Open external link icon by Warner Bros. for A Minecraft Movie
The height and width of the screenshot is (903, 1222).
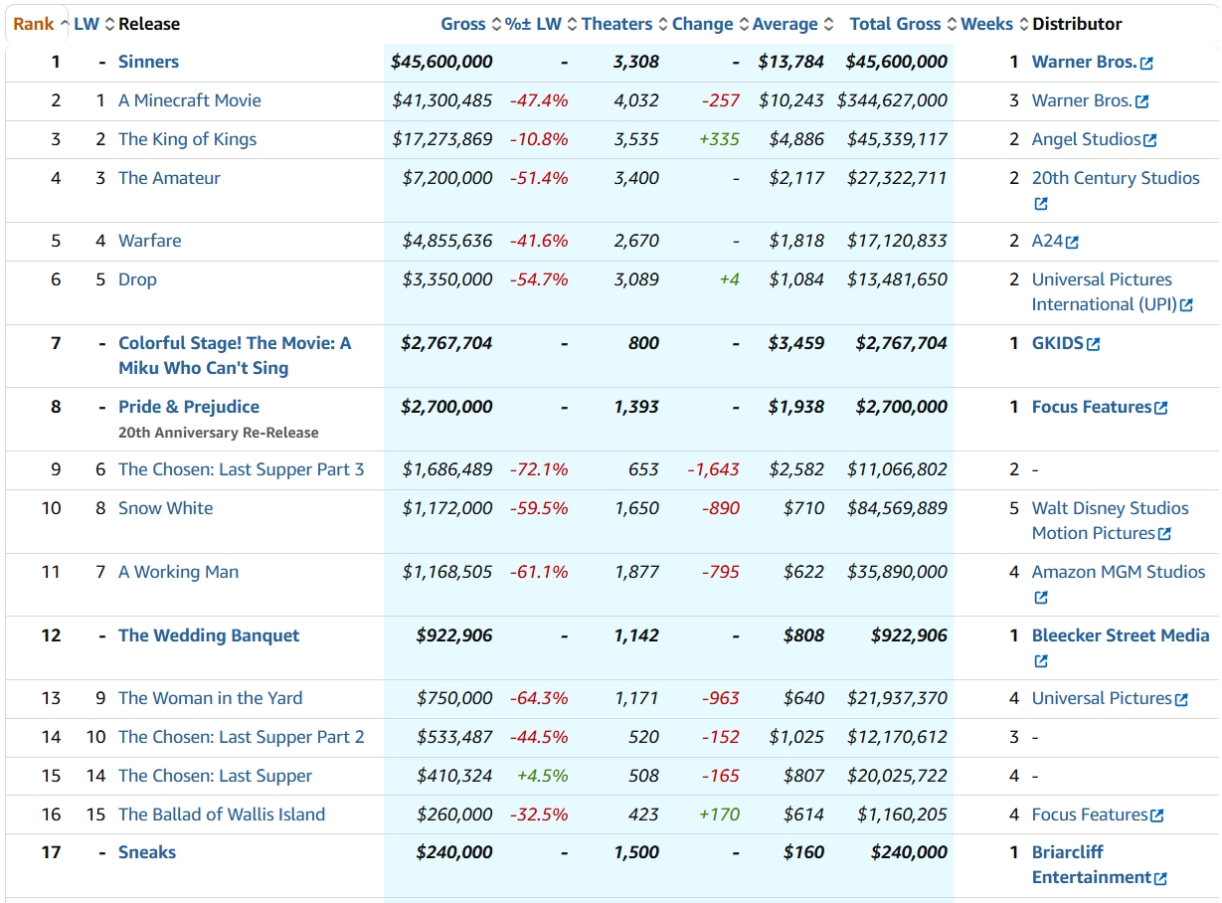click(x=1141, y=102)
